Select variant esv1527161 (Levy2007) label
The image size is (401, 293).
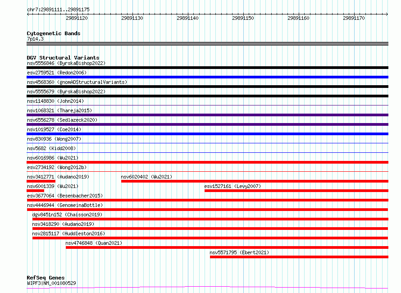coord(232,186)
